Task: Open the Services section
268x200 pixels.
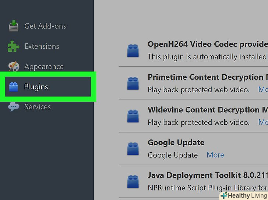Action: pyautogui.click(x=38, y=107)
